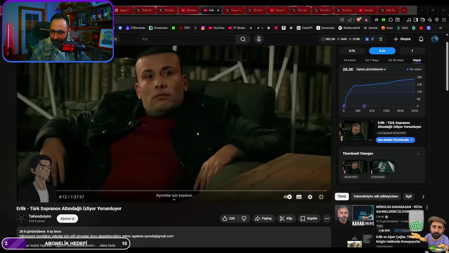Open a new browser tab
Viewport: 449px width, 253px height.
click(404, 10)
